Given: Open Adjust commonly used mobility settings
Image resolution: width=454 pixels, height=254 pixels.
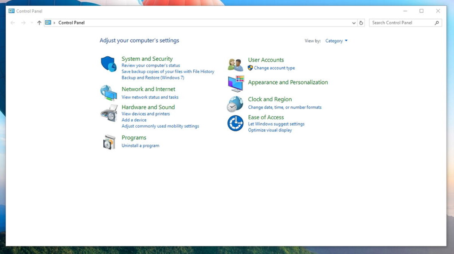Looking at the screenshot, I should [x=160, y=126].
